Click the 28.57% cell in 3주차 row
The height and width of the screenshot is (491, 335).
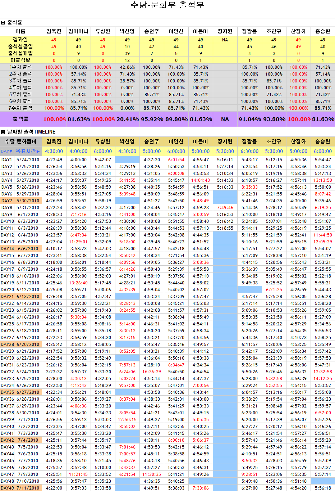(x=127, y=81)
